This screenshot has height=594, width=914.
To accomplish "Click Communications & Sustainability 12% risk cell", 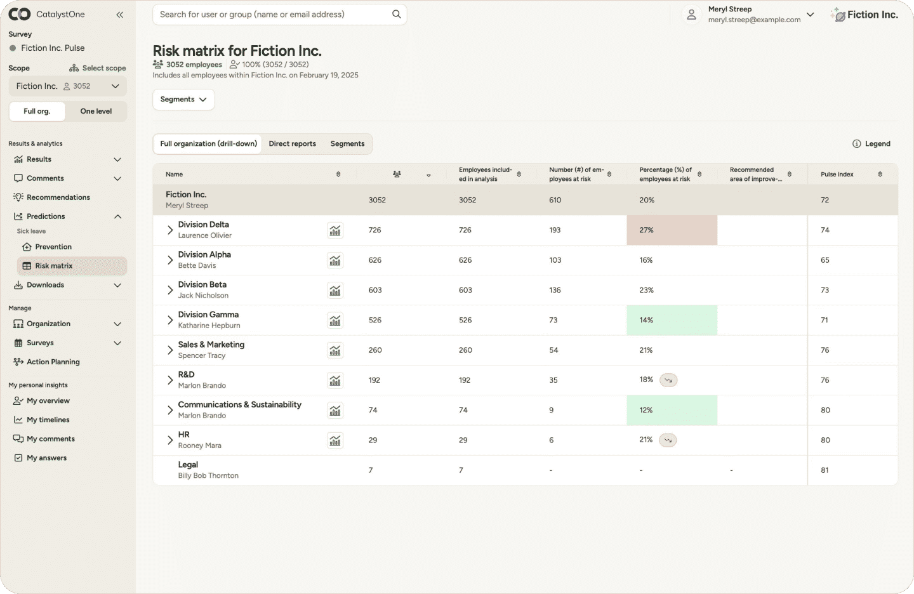I will click(x=672, y=410).
